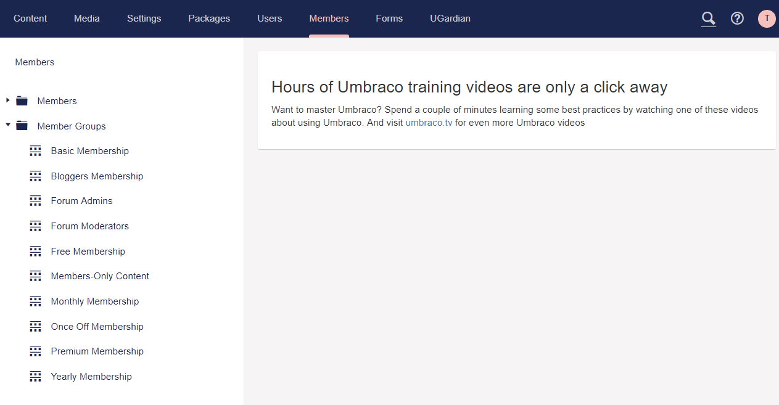
Task: Open the Packages section
Action: [209, 18]
